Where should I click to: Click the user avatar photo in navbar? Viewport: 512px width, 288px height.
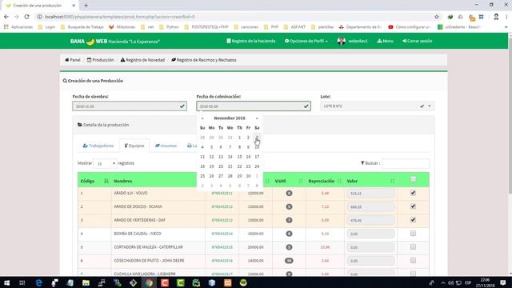(x=342, y=41)
